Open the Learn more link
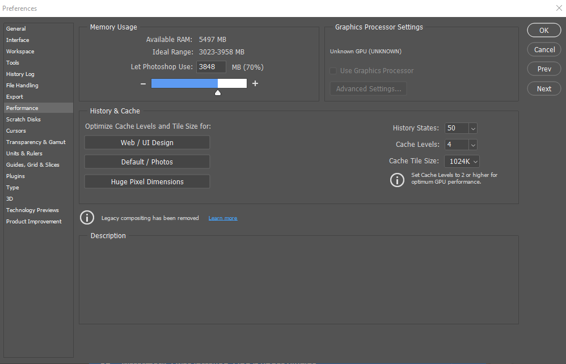The image size is (566, 364). (x=222, y=217)
